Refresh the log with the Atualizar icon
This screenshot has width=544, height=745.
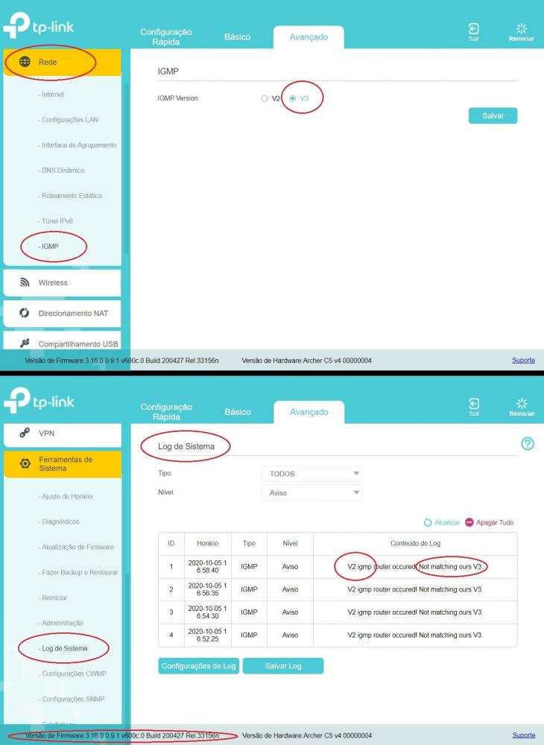pos(428,522)
